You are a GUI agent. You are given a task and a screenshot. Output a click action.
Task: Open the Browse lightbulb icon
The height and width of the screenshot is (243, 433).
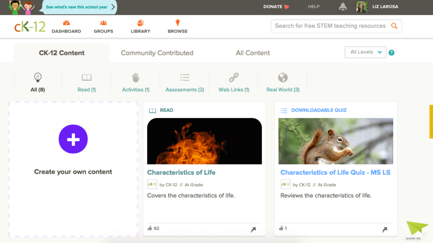coord(178,23)
